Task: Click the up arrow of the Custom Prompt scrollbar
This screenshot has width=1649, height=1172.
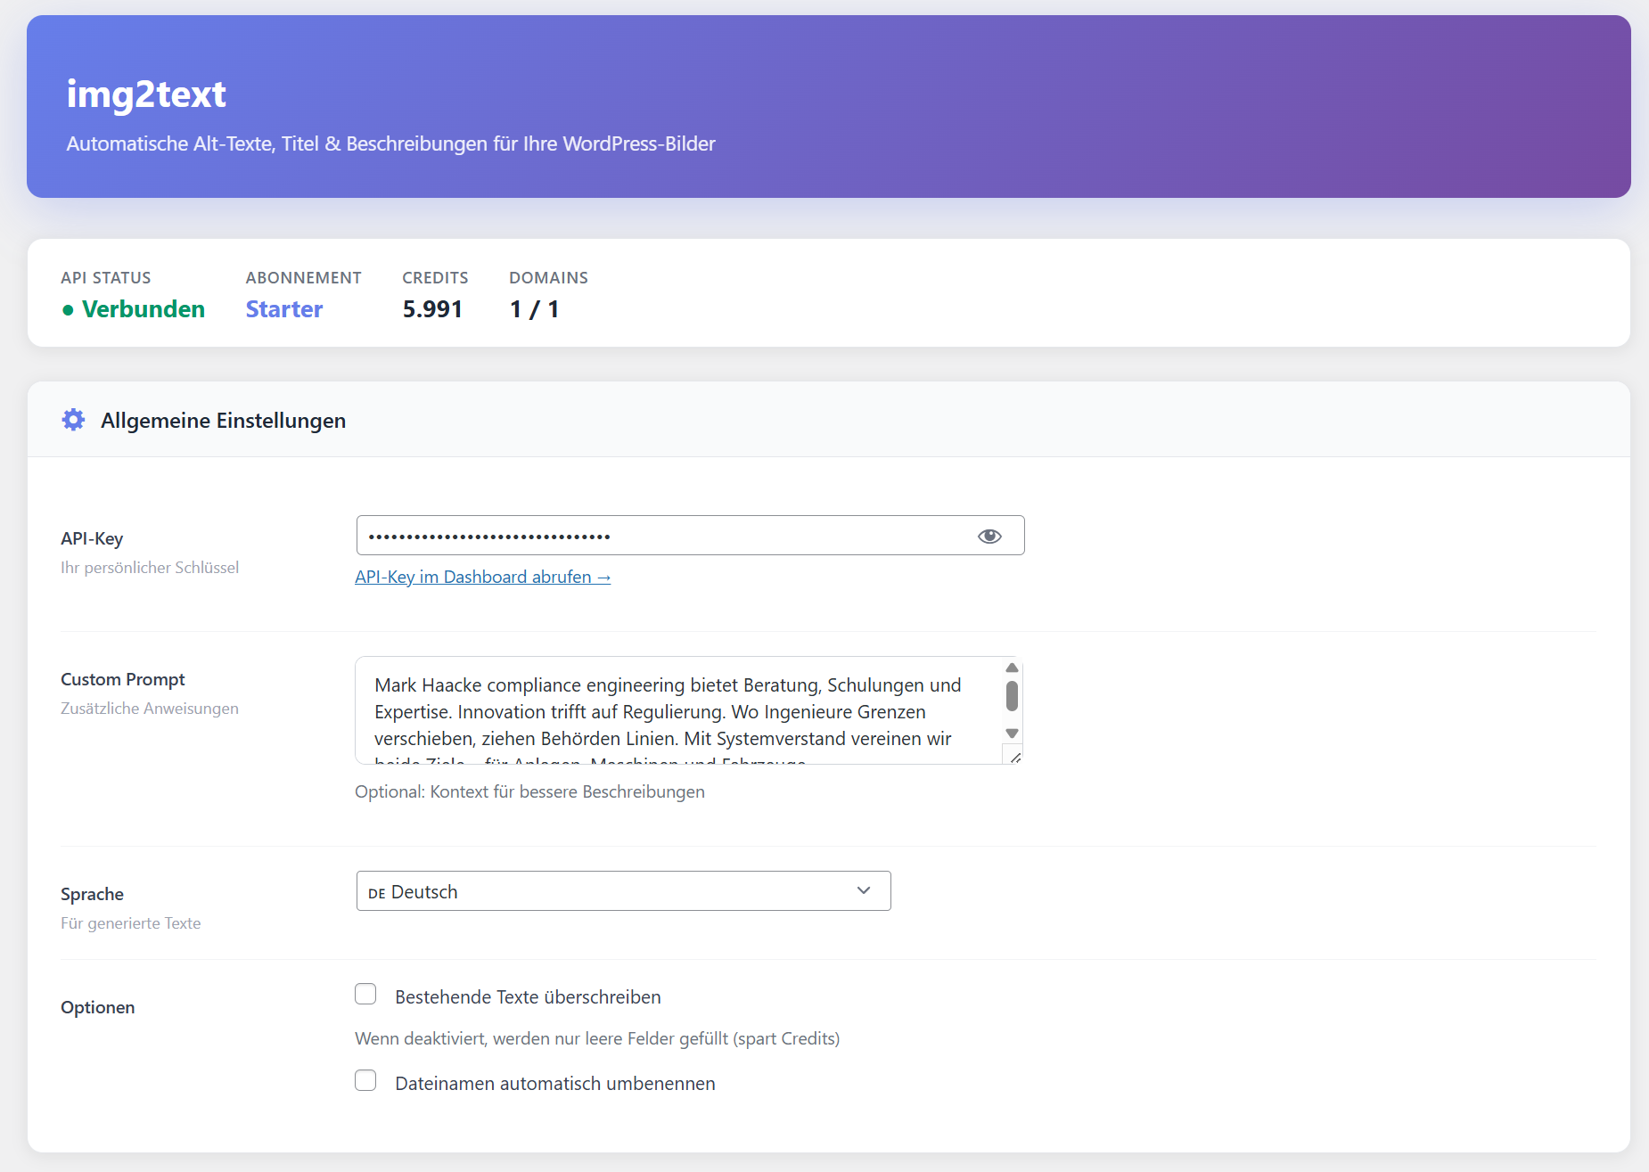Action: [x=1012, y=668]
